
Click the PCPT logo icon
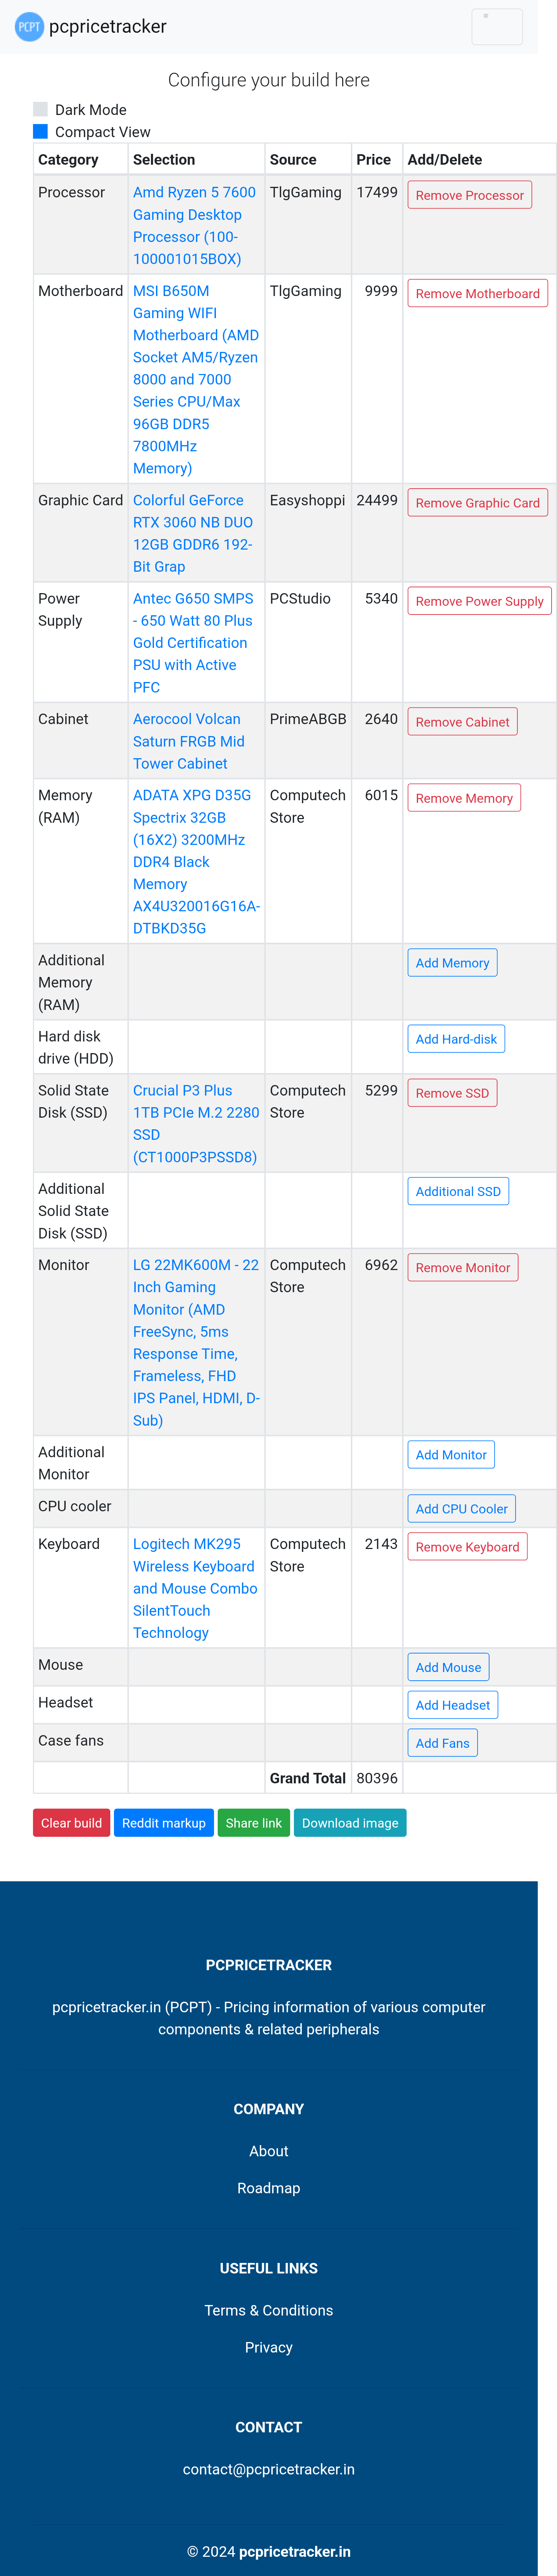tap(29, 26)
